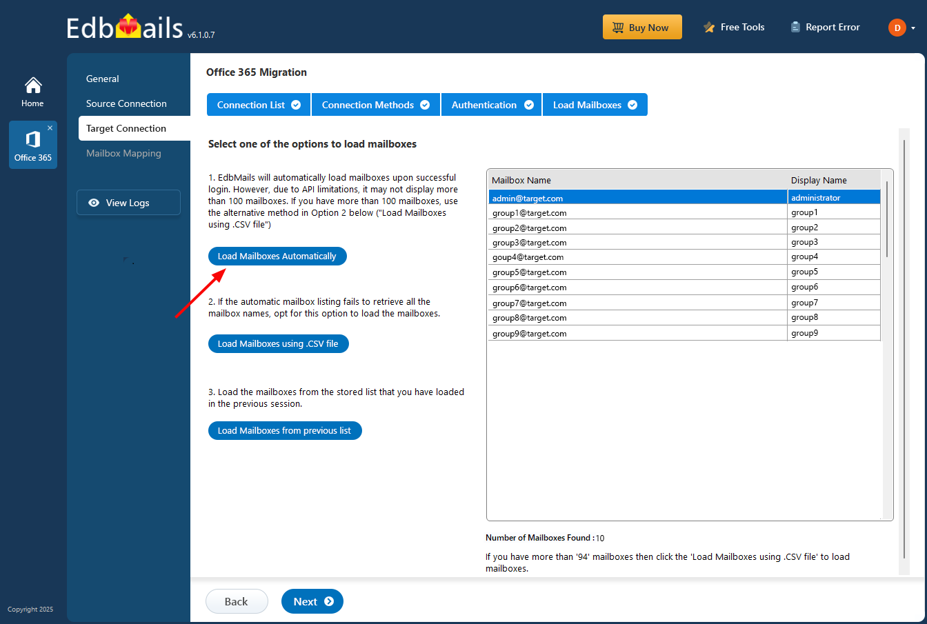
Task: Click the Connection Methods checkmark icon
Action: click(425, 105)
